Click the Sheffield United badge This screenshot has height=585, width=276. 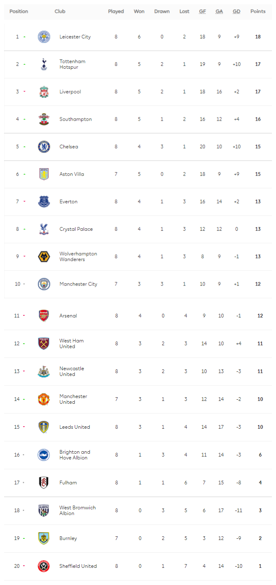coord(44,566)
